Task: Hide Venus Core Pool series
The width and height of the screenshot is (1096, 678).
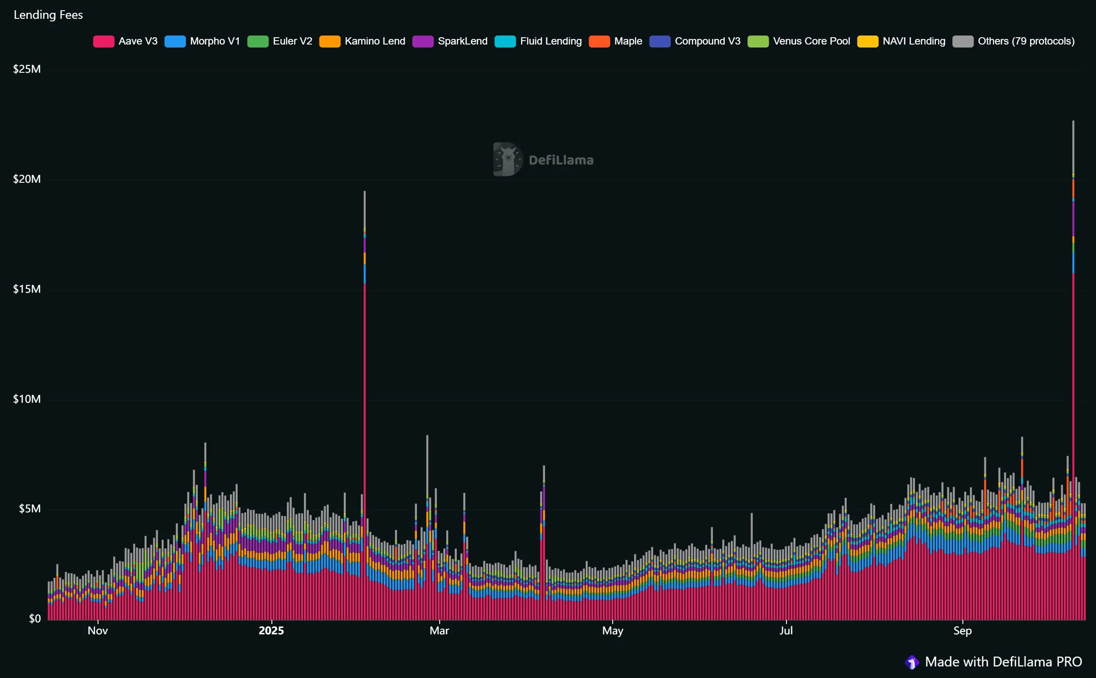Action: (811, 41)
